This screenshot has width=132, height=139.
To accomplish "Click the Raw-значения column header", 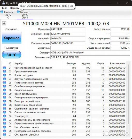I will pyautogui.click(x=116, y=64).
